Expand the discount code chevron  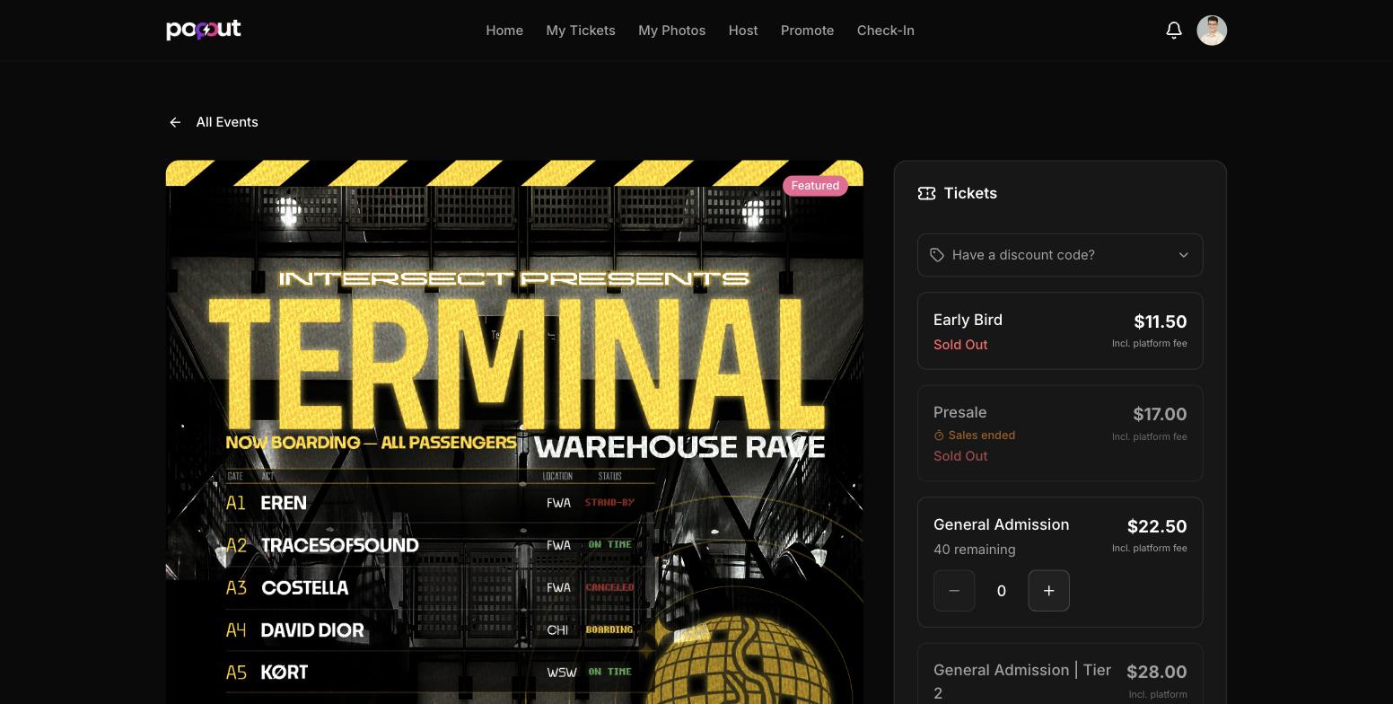click(1183, 255)
